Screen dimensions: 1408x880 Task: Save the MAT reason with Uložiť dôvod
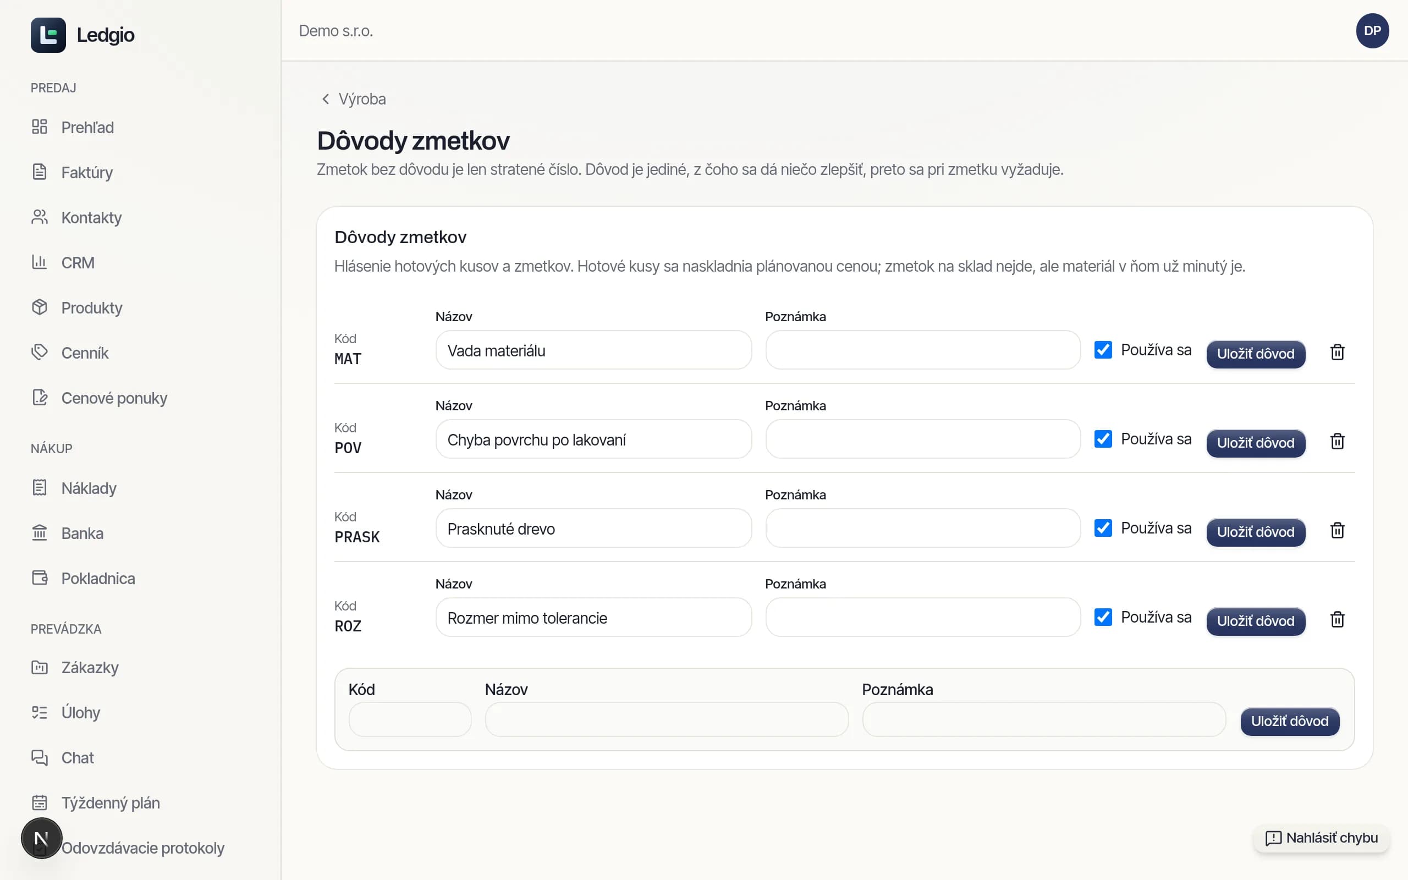click(1256, 354)
